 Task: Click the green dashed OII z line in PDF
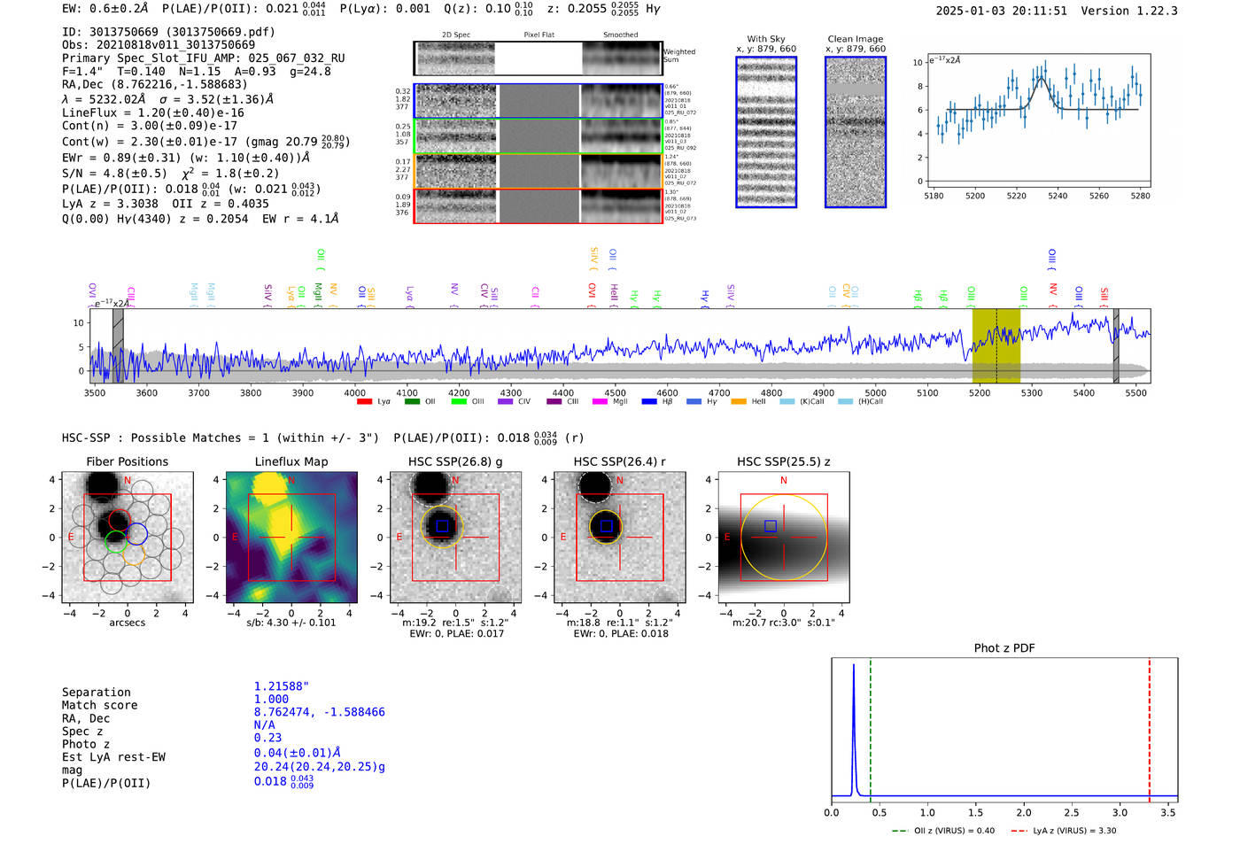pyautogui.click(x=871, y=730)
